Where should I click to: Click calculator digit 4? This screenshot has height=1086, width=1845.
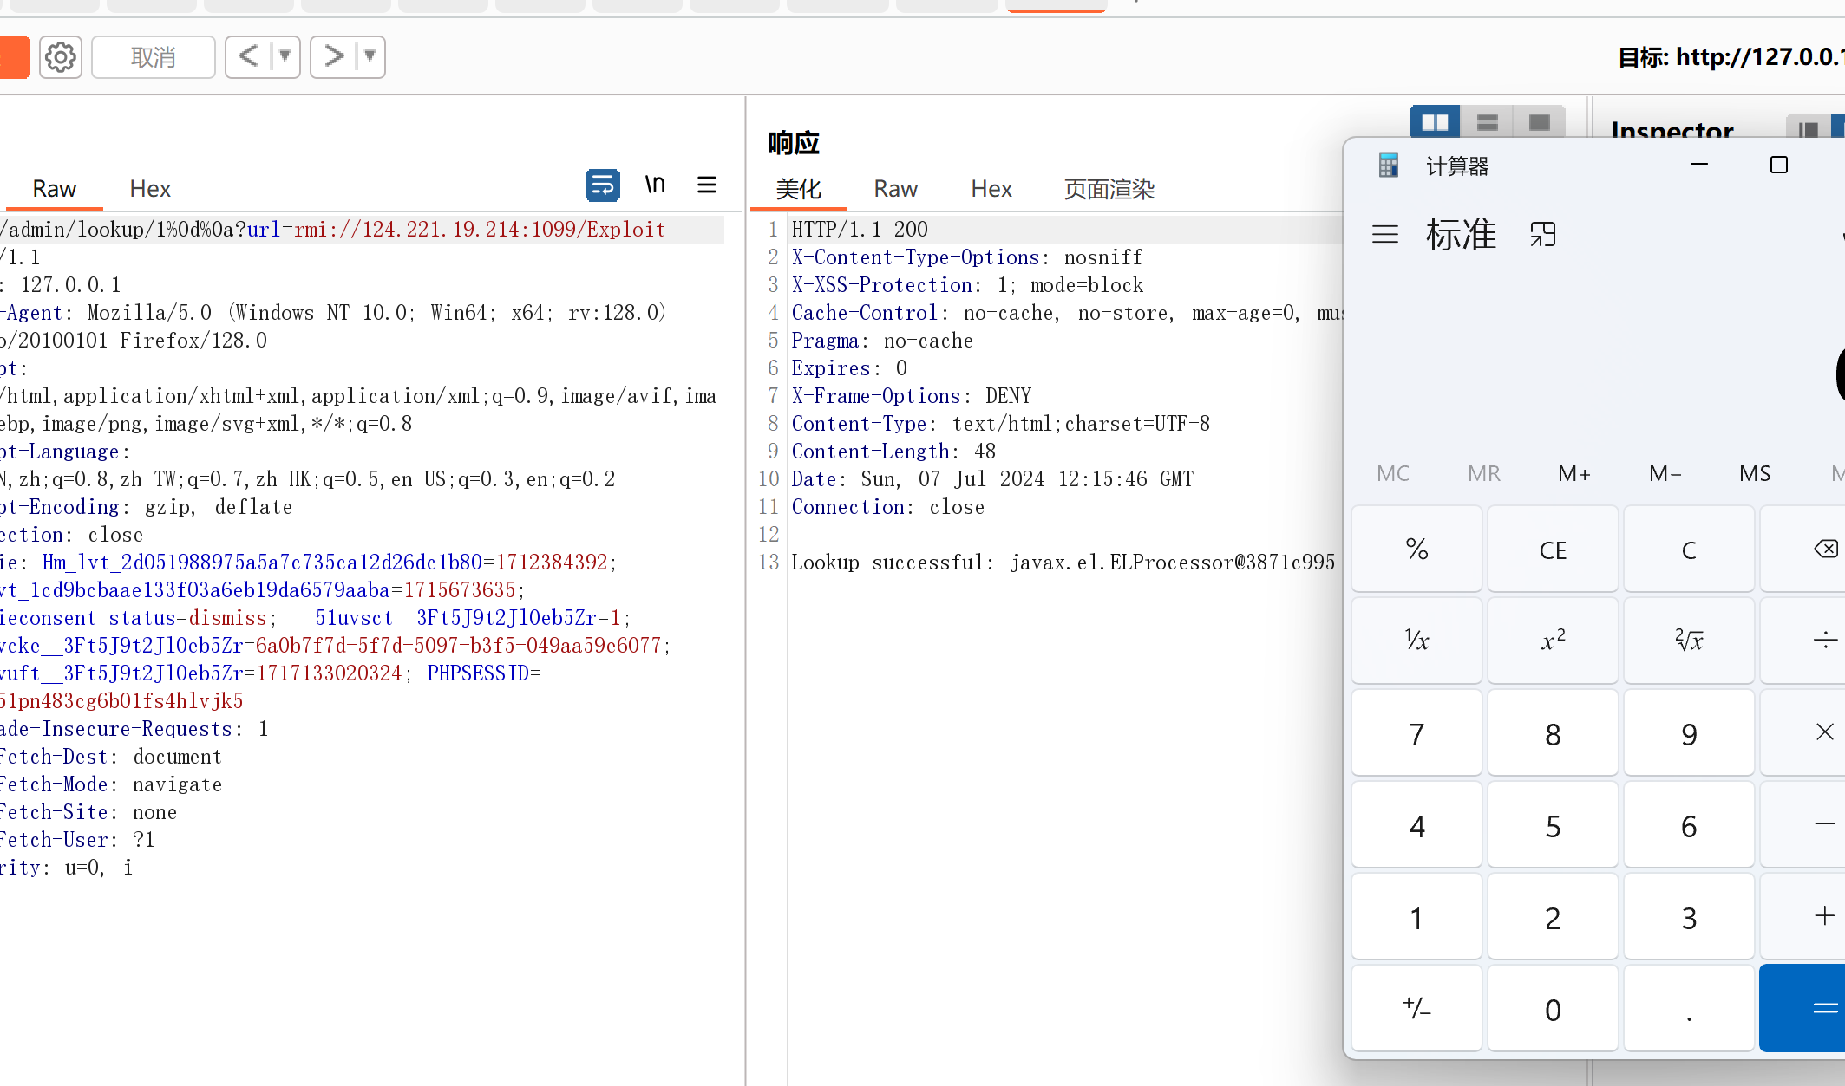point(1416,825)
